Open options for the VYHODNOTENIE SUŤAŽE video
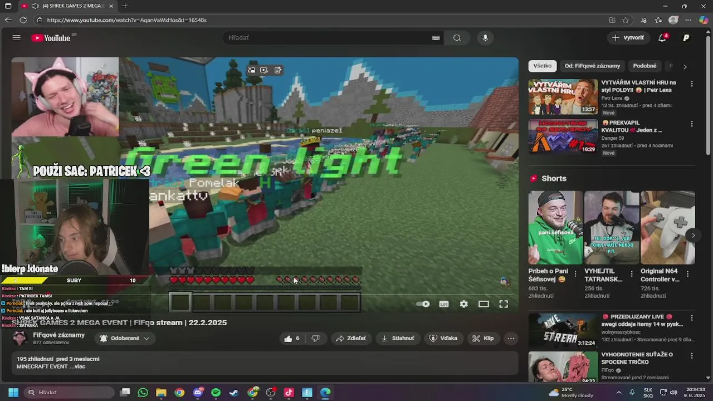The width and height of the screenshot is (713, 401). coord(692,355)
